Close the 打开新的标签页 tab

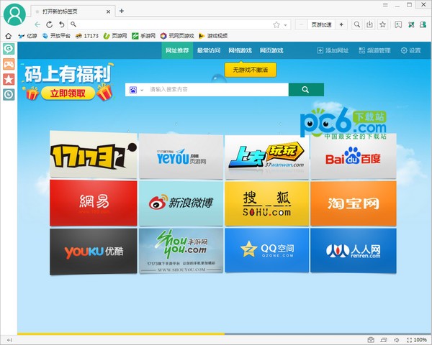(108, 11)
